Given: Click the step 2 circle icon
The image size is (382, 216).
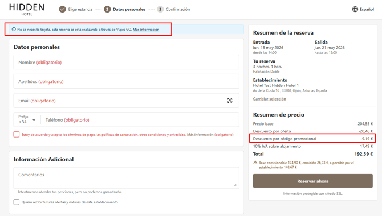Looking at the screenshot, I should [x=107, y=9].
